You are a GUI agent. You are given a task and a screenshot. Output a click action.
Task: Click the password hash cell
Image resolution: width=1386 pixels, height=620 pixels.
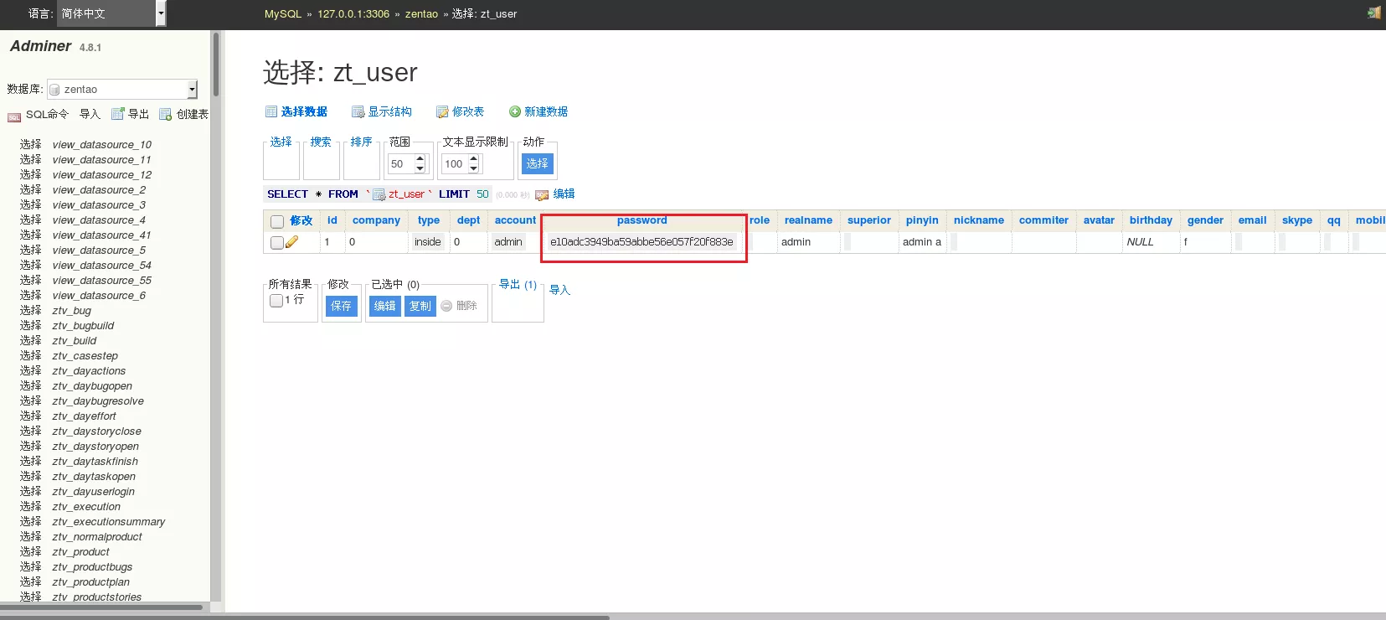click(x=641, y=242)
